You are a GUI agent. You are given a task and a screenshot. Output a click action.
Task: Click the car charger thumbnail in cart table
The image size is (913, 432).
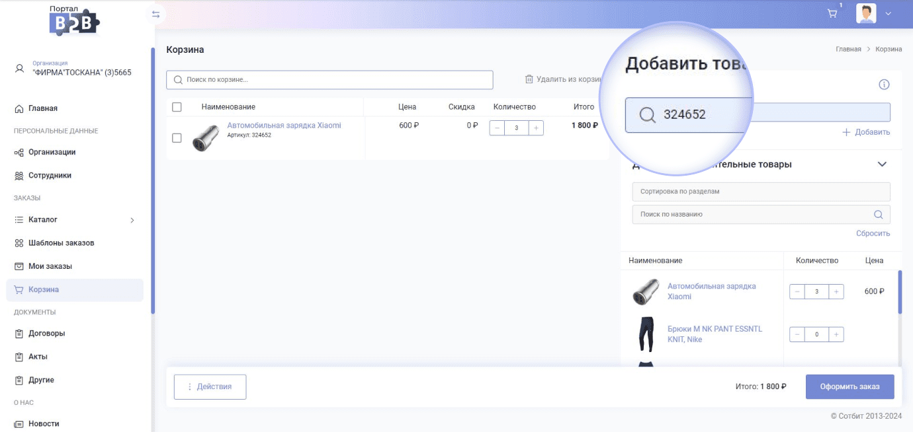(x=206, y=137)
